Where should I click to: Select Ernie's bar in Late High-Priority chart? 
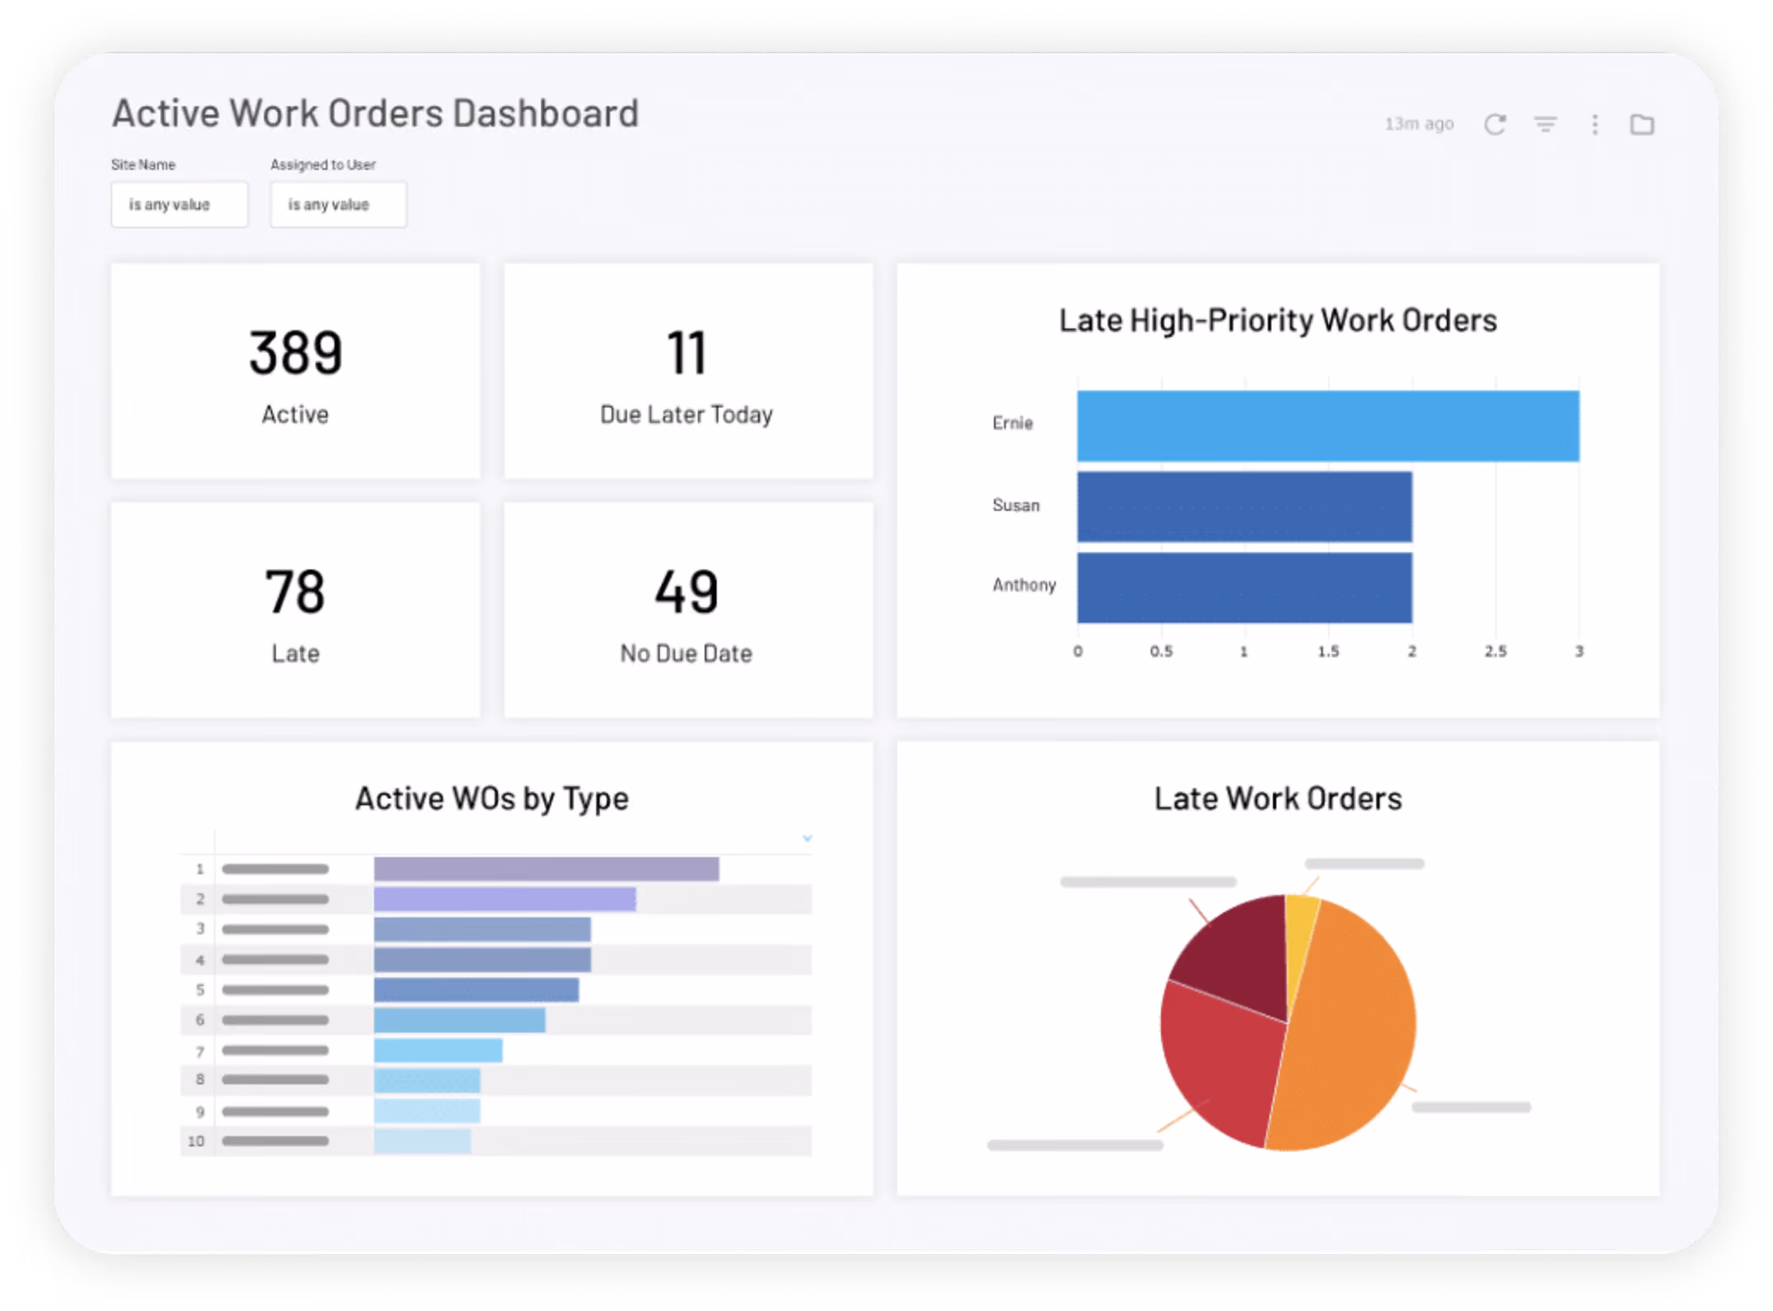coord(1327,425)
